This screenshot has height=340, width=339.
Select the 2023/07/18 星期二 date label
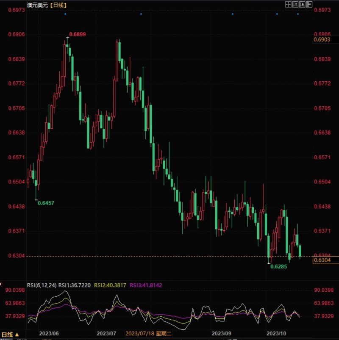coord(149,334)
